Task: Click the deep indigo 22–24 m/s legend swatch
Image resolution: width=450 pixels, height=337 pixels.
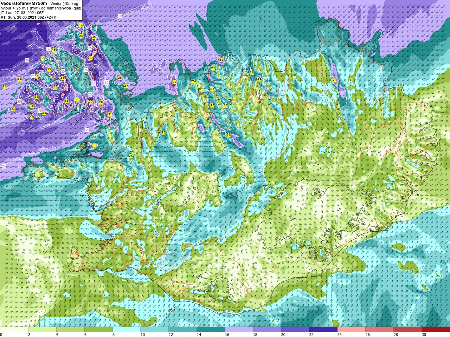Action: point(323,330)
